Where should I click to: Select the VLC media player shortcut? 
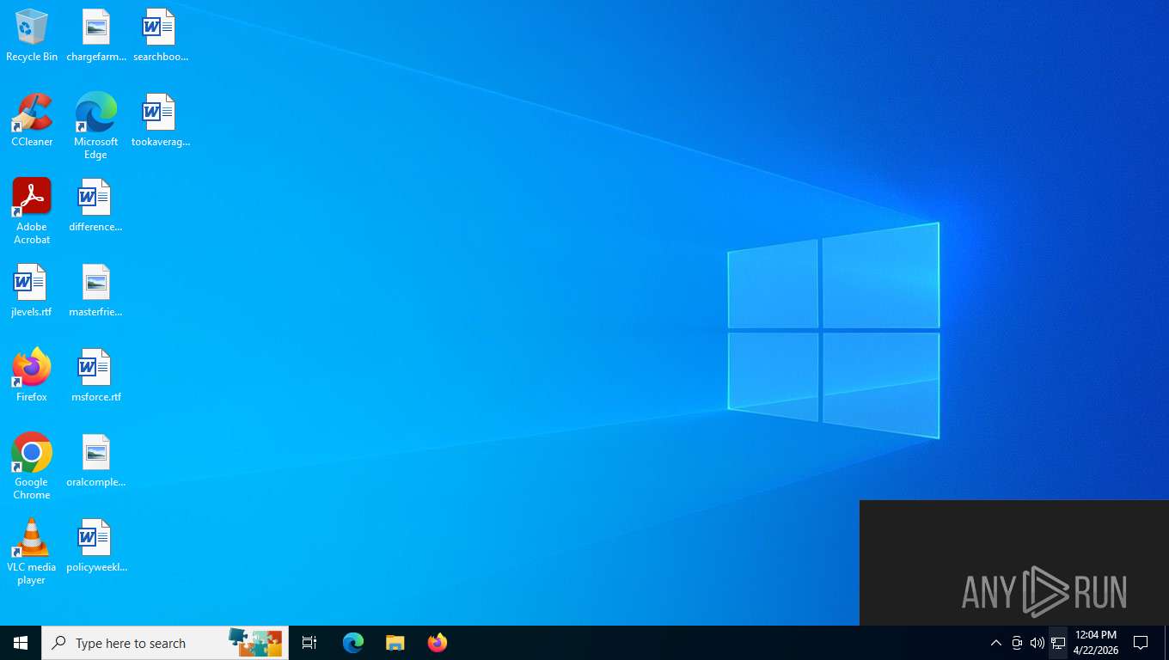(x=32, y=551)
